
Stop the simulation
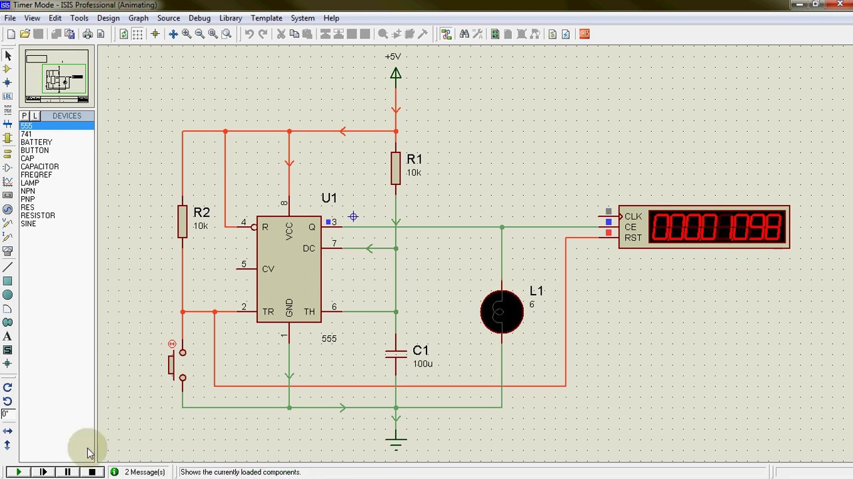tap(92, 472)
